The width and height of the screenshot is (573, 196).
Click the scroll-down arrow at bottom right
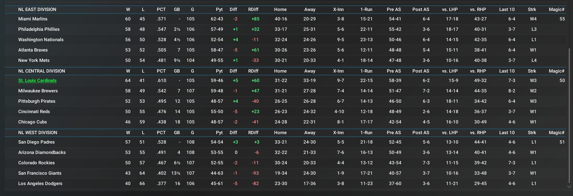(569, 187)
